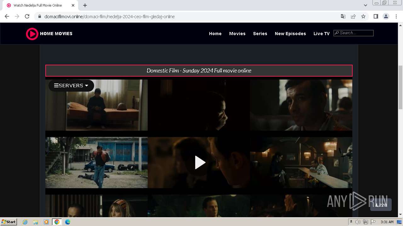The image size is (403, 226).
Task: Select Watch Nedelja Full Movie tab
Action: [x=41, y=5]
